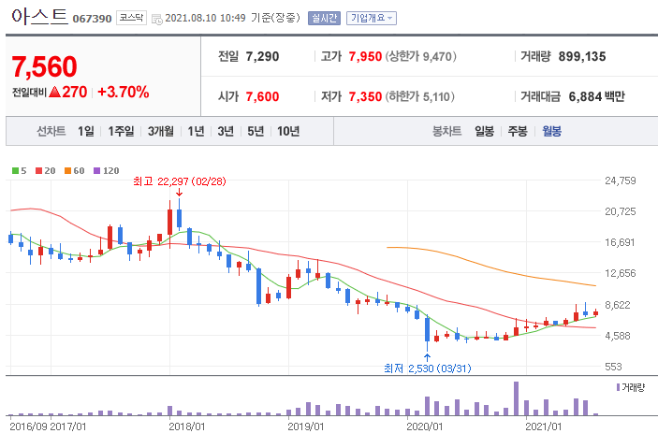Click the 2019/01 axis label

(x=305, y=426)
